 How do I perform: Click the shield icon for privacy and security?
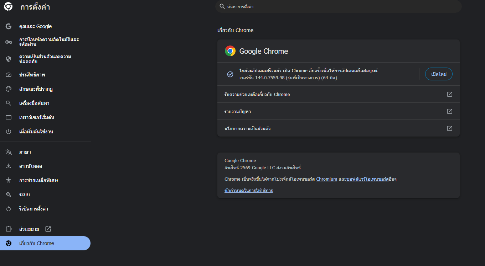(x=9, y=59)
